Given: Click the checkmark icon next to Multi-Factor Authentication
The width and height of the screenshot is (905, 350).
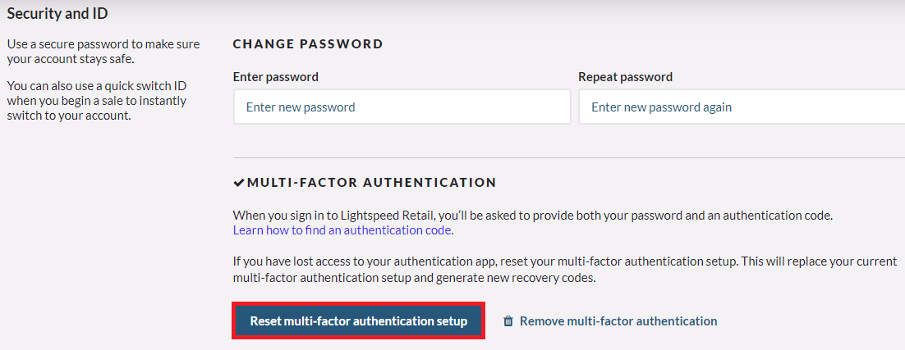Looking at the screenshot, I should 239,183.
